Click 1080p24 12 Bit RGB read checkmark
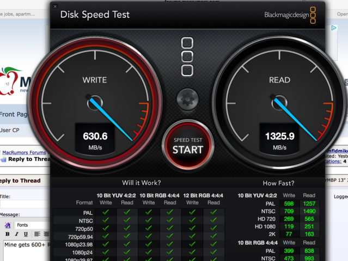 click(x=213, y=252)
